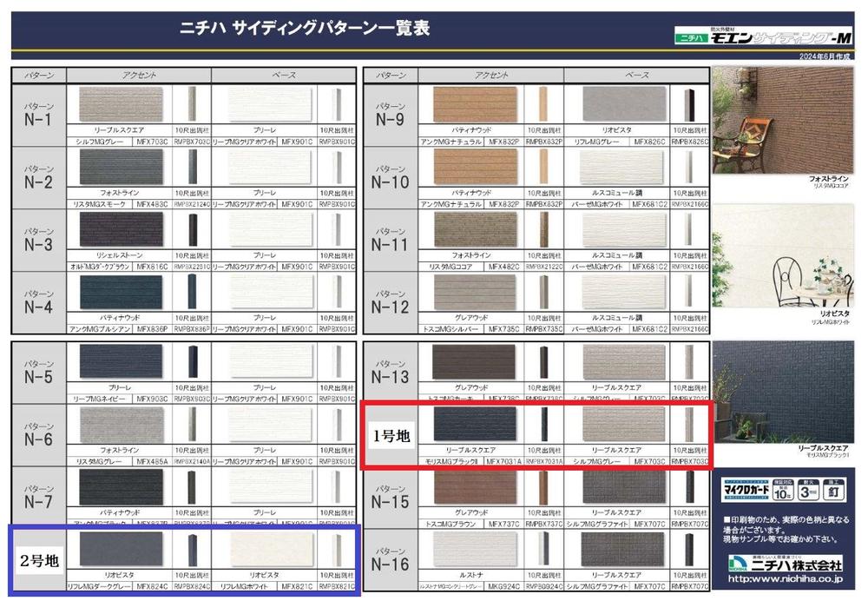Select the base corner post image in N-16 row
This screenshot has width=868, height=614.
(x=689, y=549)
